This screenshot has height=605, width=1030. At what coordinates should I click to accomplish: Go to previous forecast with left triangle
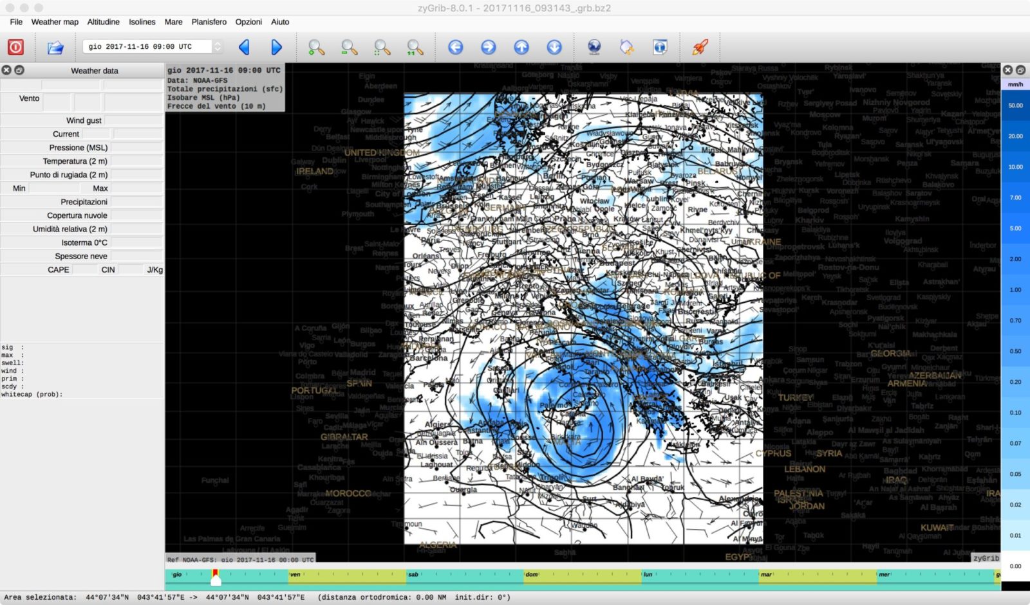[244, 47]
